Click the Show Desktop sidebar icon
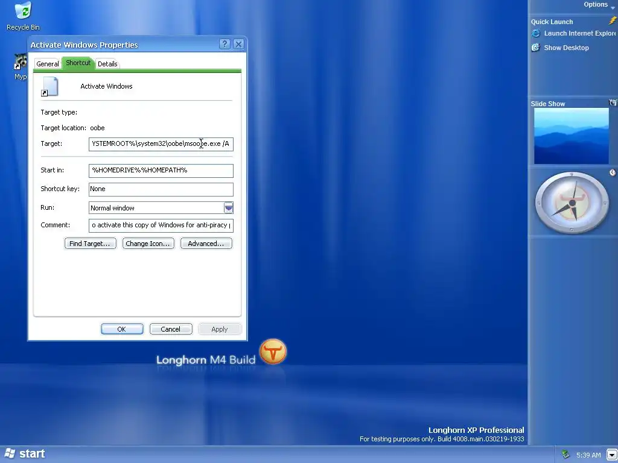 [x=536, y=48]
